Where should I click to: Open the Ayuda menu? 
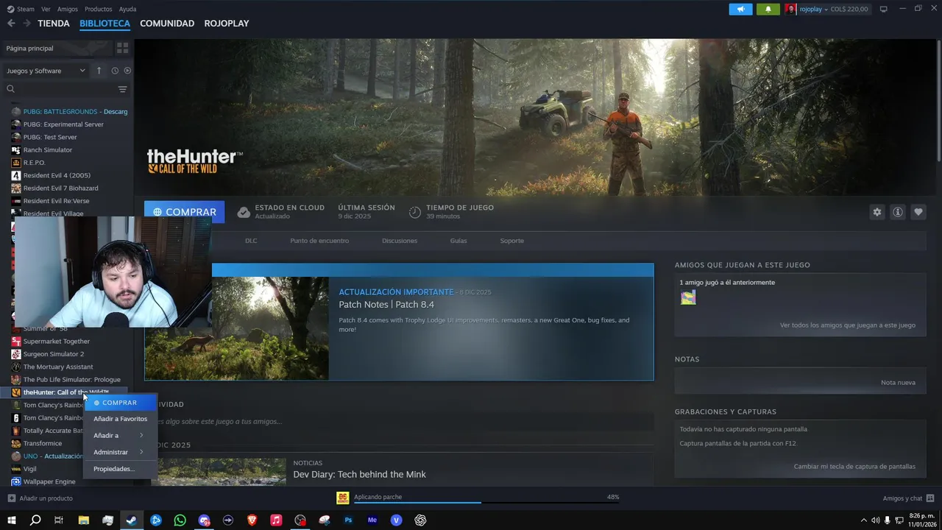(x=127, y=9)
